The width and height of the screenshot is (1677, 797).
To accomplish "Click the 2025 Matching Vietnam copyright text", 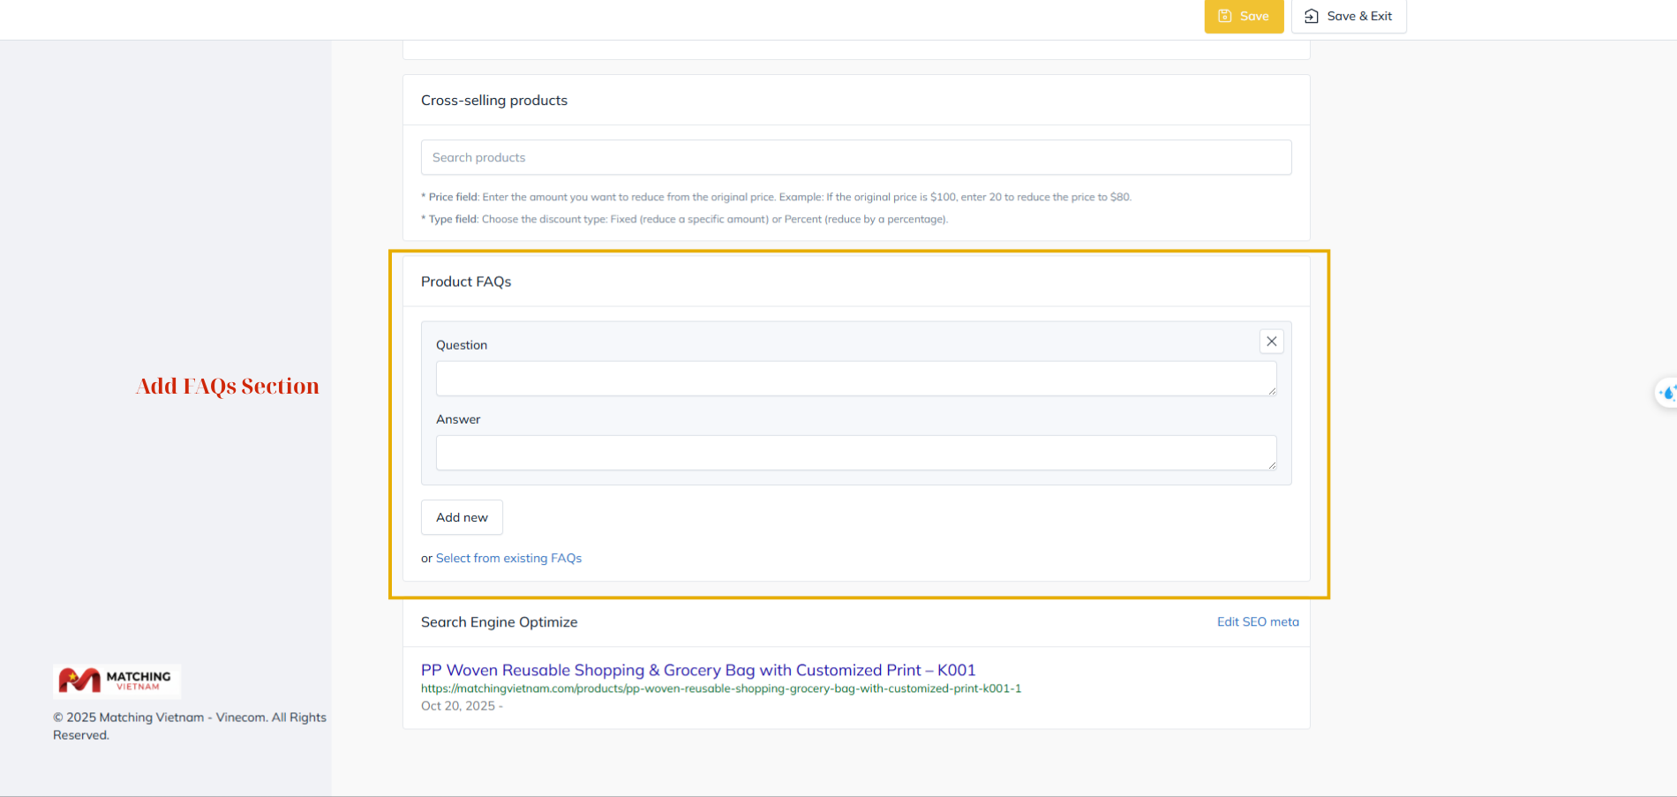I will pyautogui.click(x=189, y=726).
